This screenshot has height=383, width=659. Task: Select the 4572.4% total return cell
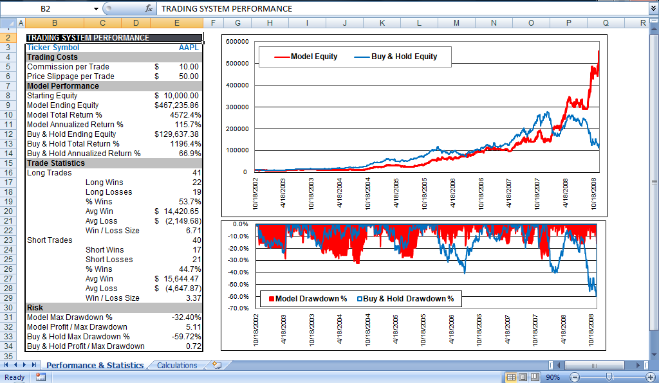coord(176,115)
